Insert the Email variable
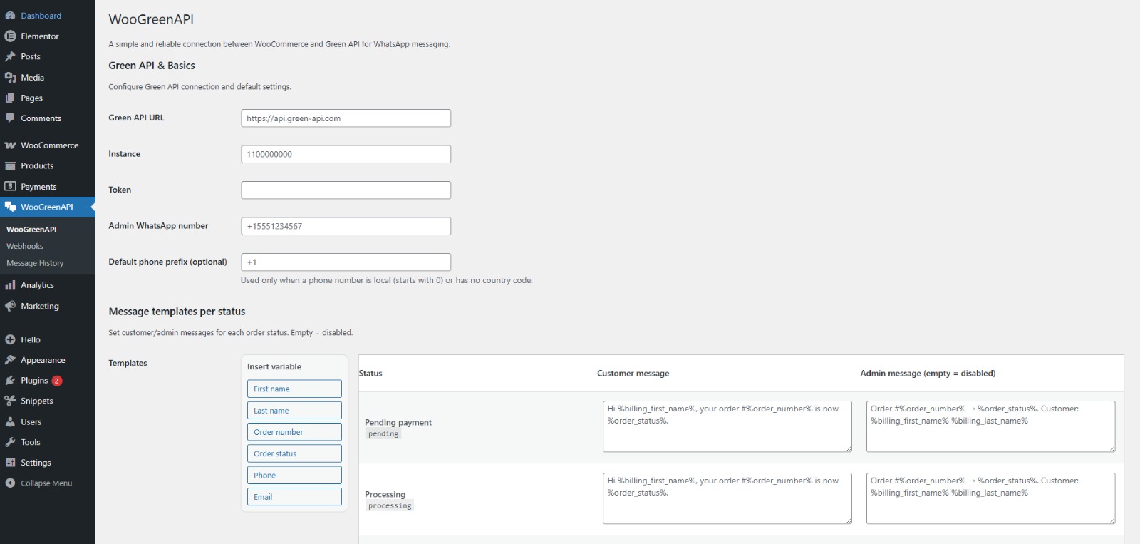1140x544 pixels. (x=294, y=497)
